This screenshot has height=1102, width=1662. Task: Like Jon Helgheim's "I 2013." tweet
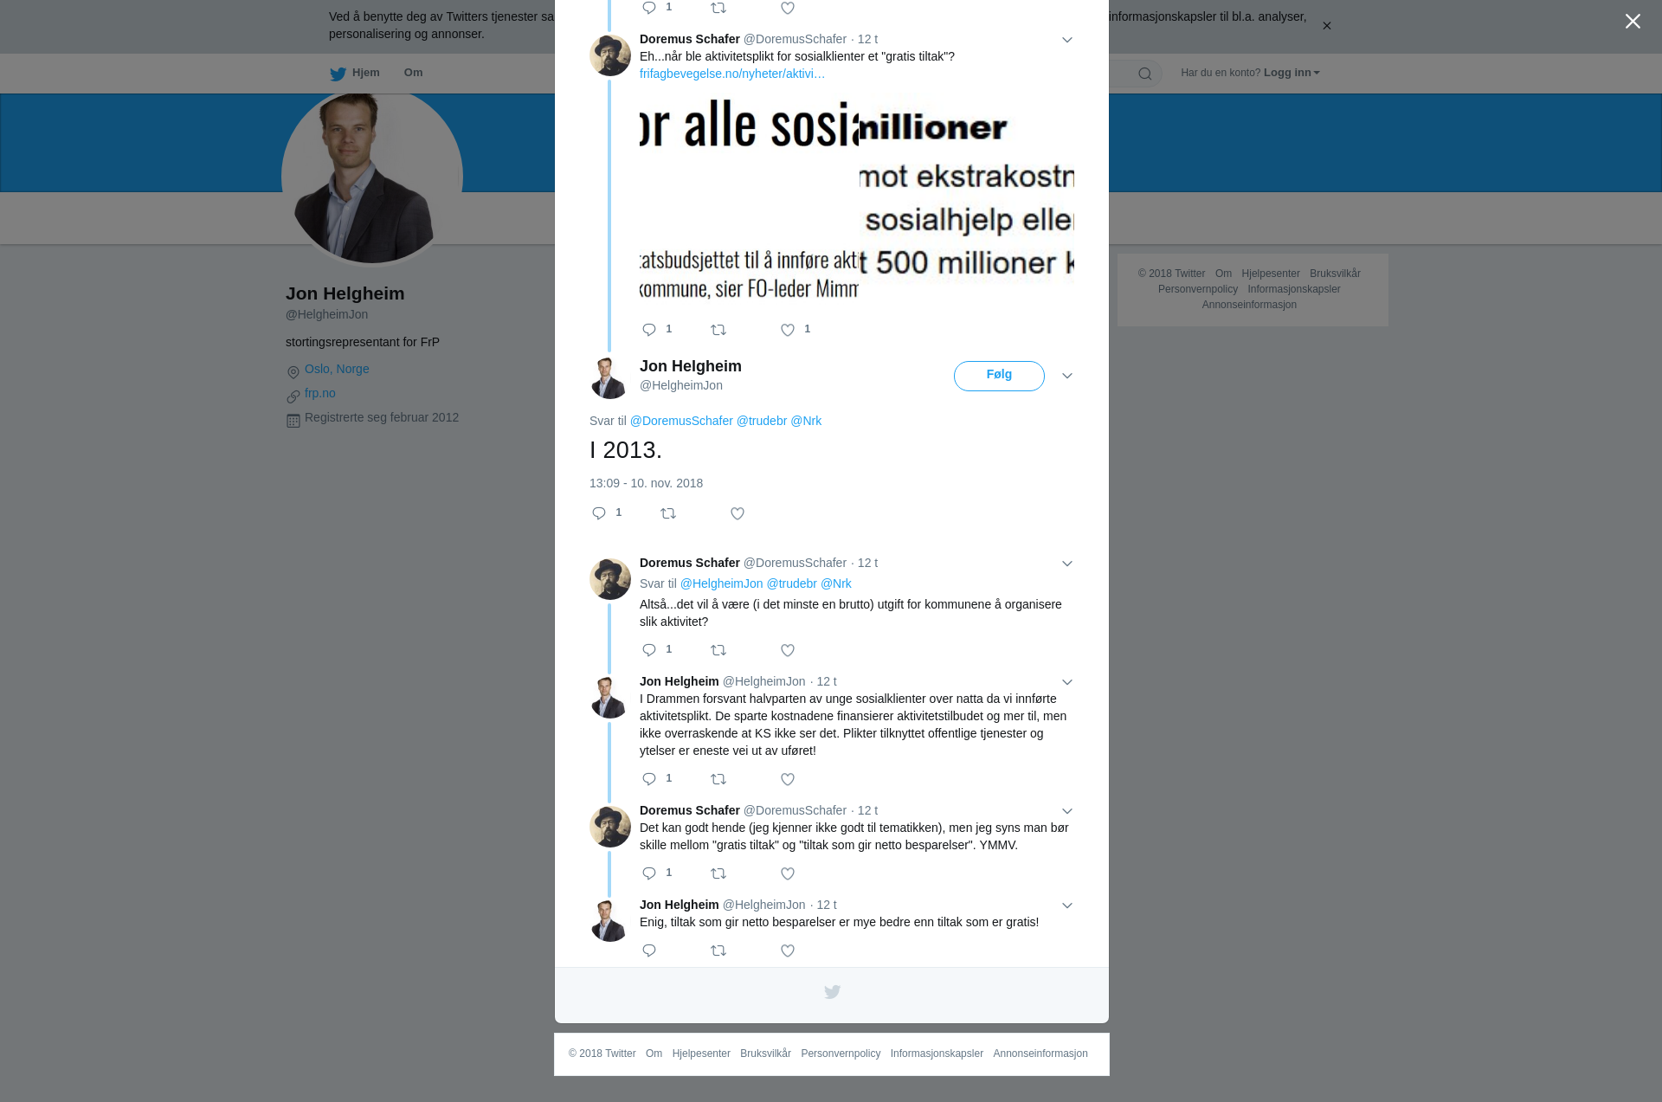[x=738, y=514]
